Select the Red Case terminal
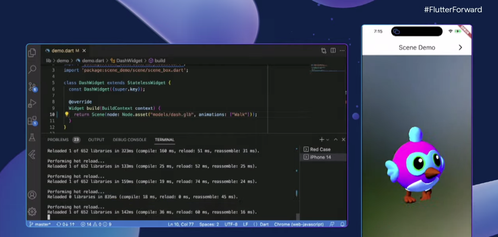Screen dimensions: 498x237 [323, 149]
